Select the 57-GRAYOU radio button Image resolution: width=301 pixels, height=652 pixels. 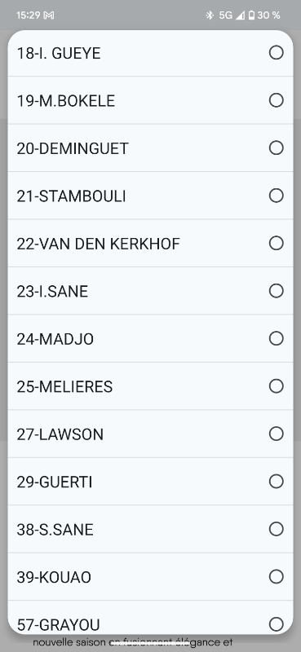[276, 624]
